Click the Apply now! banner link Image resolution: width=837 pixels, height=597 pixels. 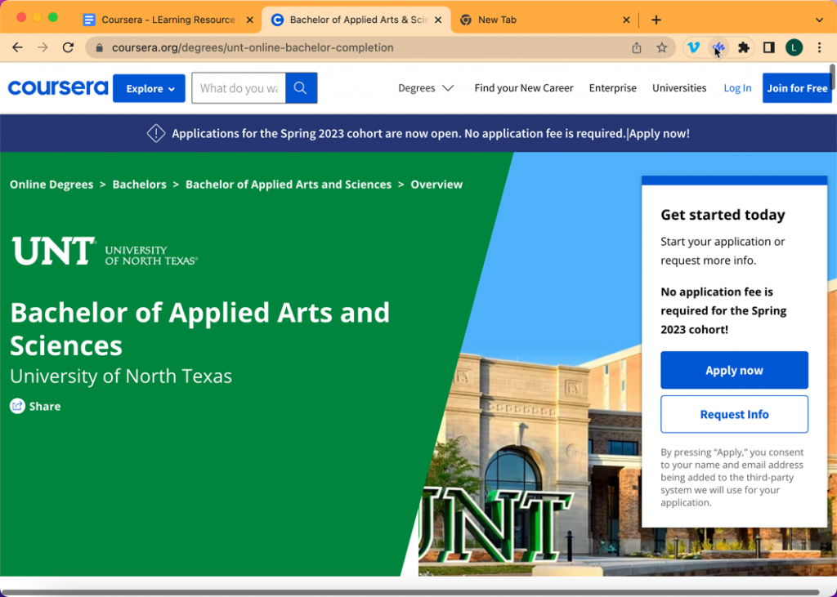[x=660, y=133]
